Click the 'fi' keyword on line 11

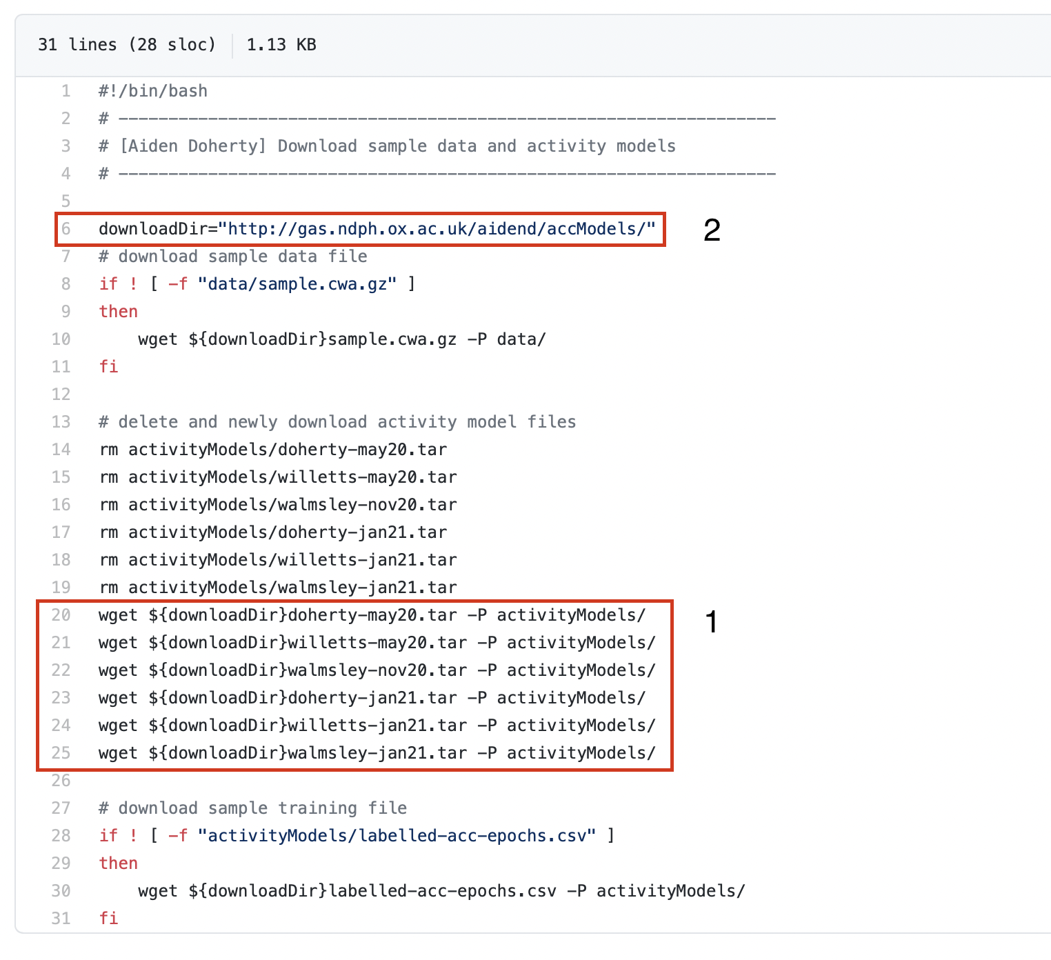point(109,367)
